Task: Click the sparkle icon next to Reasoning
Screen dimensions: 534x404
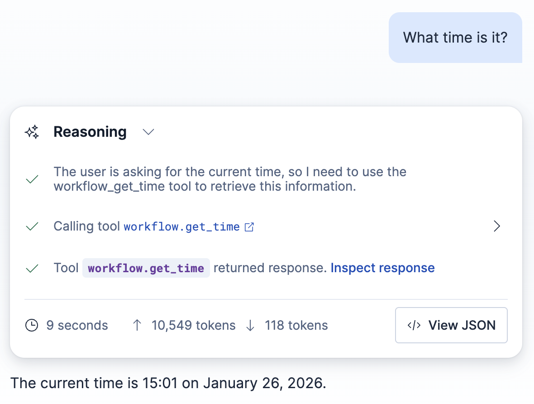Action: (31, 132)
